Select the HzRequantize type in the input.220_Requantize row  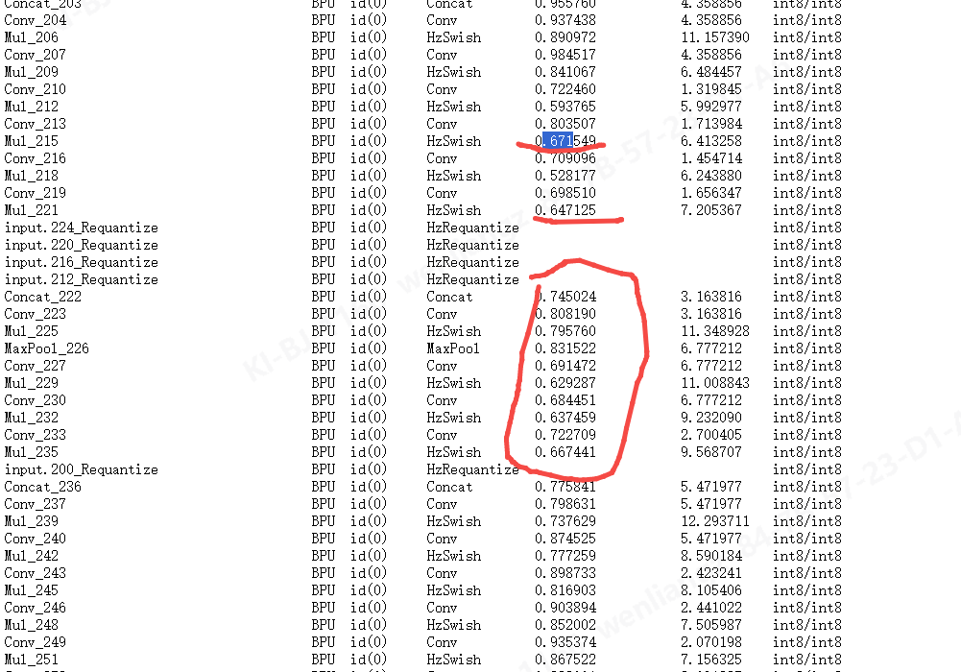point(472,245)
